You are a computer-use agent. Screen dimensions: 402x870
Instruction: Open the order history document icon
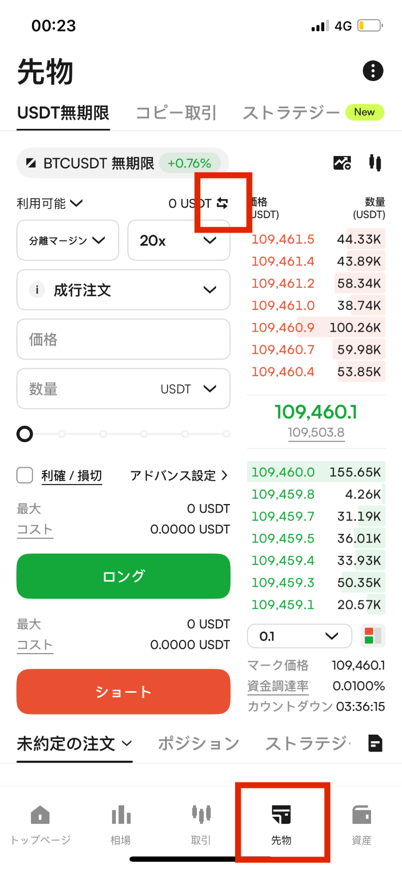tap(375, 743)
